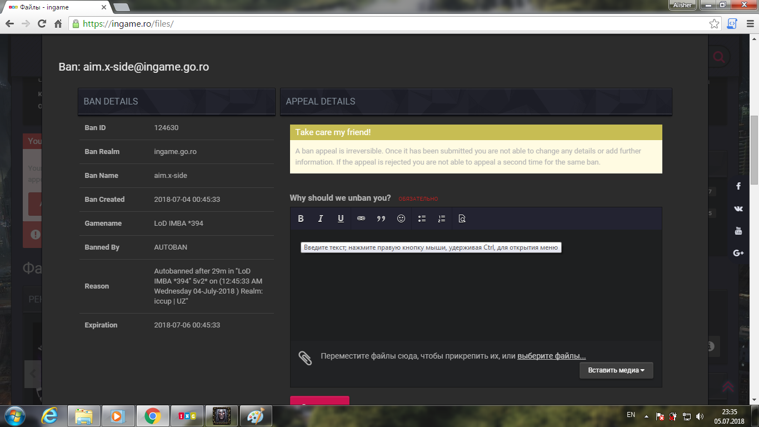
Task: Open Chrome from the Windows taskbar
Action: (x=153, y=415)
